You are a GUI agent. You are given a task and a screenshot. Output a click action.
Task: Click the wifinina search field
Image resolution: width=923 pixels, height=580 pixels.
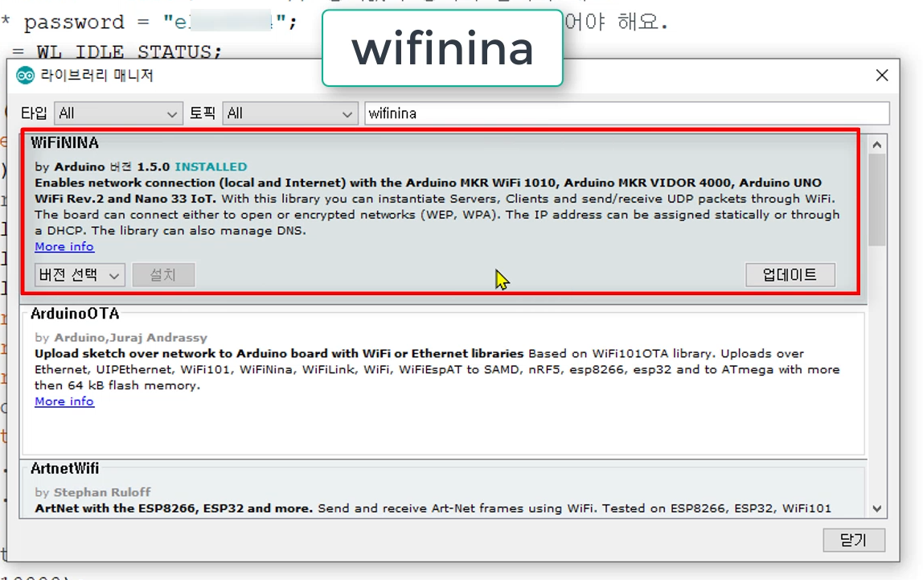627,113
